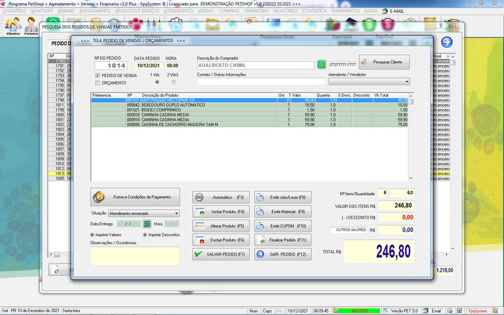
Task: Open the Situação dropdown
Action: (x=144, y=214)
